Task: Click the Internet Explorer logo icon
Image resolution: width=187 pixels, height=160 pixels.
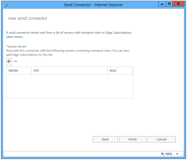Action: coord(6,5)
